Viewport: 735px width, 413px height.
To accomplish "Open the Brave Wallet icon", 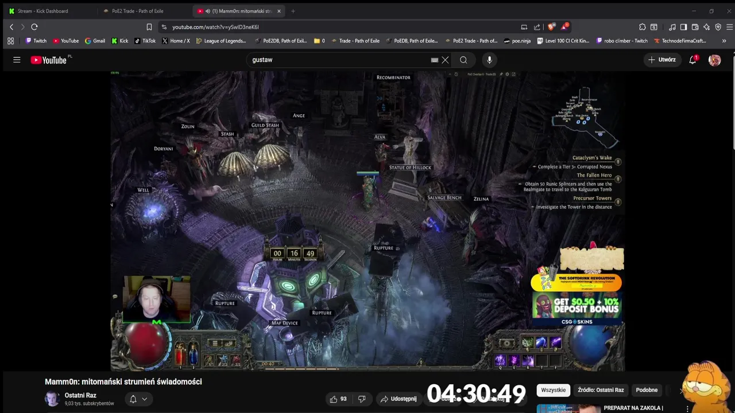I will pyautogui.click(x=695, y=27).
